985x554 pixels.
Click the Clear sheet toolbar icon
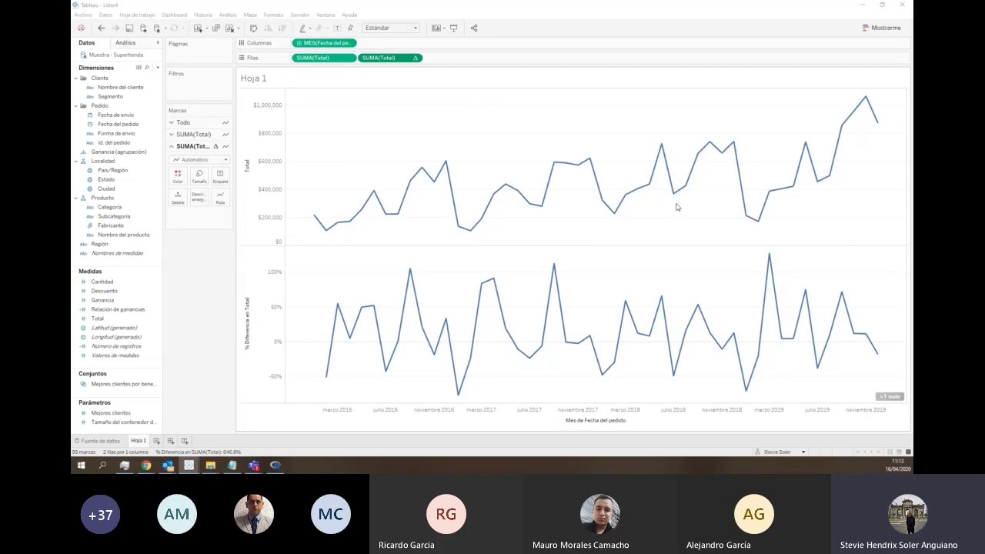click(x=229, y=28)
